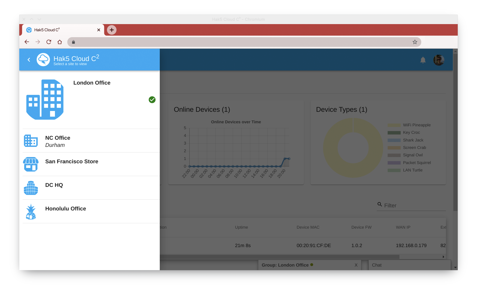
Task: Click the green selected-site checkmark
Action: [152, 100]
